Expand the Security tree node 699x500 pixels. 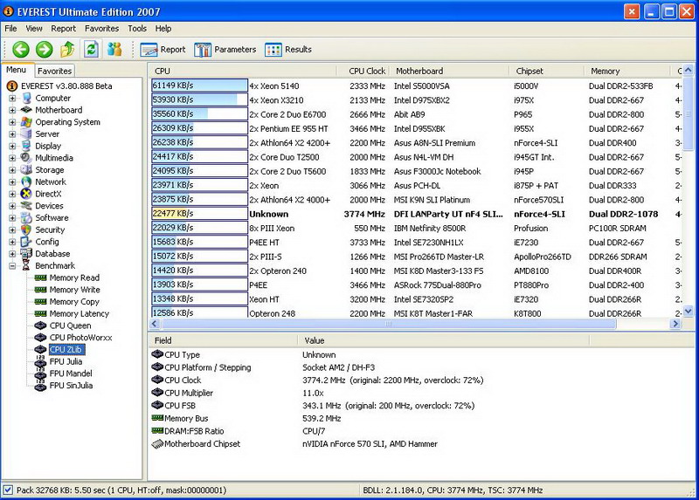point(12,230)
